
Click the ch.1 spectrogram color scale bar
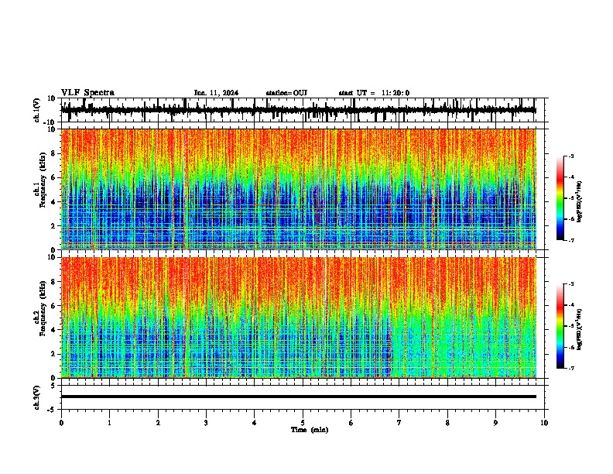click(x=560, y=198)
